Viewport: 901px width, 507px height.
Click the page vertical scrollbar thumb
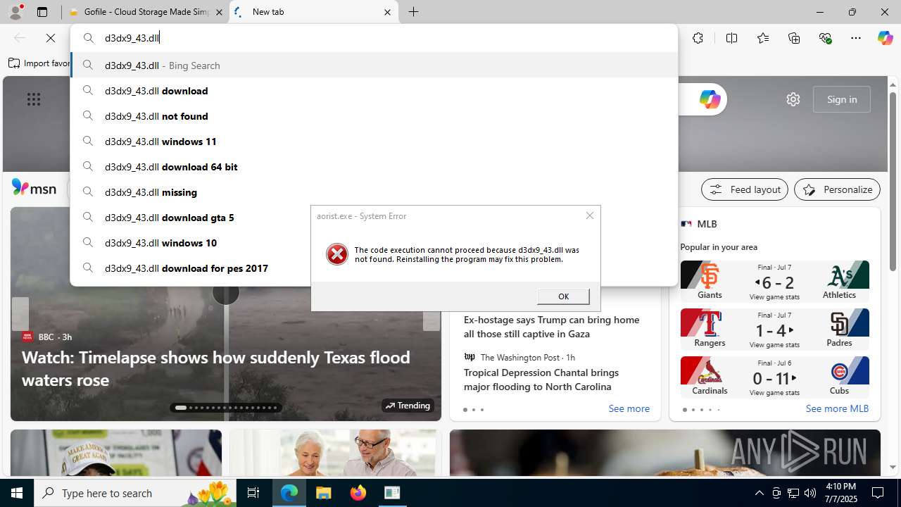click(x=893, y=182)
